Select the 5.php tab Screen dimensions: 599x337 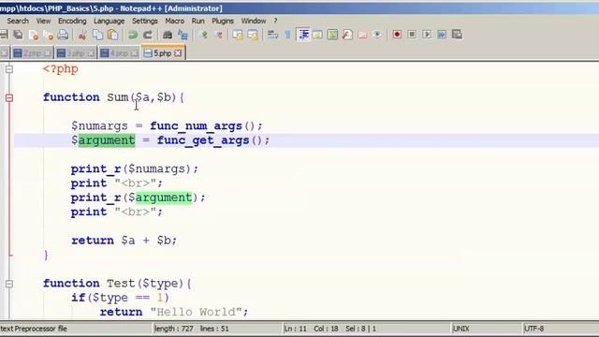(162, 53)
